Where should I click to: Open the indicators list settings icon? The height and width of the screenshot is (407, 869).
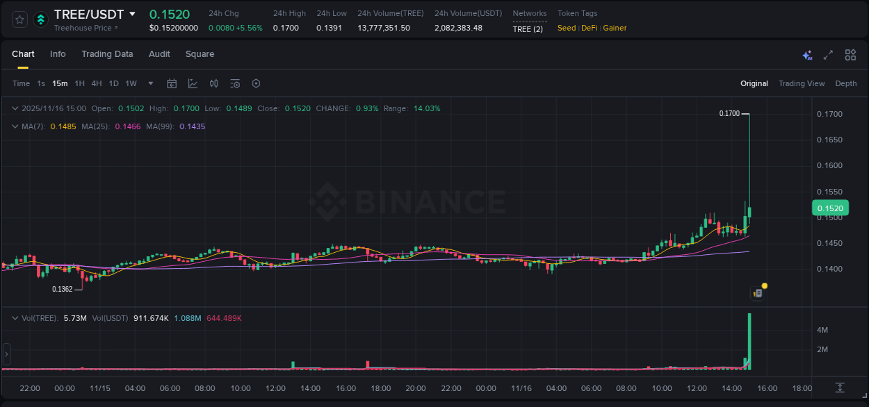tap(234, 83)
